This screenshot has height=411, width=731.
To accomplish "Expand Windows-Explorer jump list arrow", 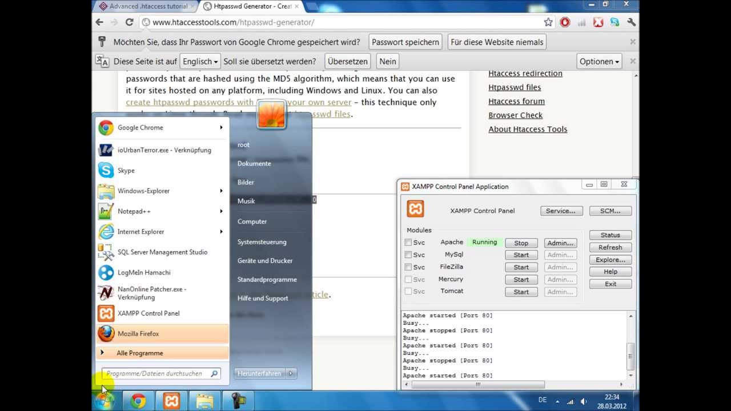I will pos(221,191).
